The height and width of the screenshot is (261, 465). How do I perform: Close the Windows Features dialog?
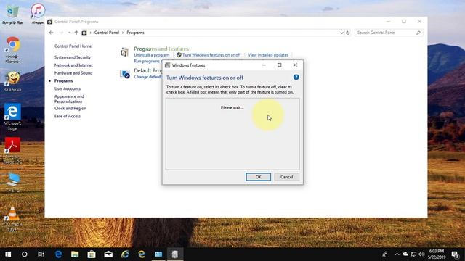[x=295, y=65]
